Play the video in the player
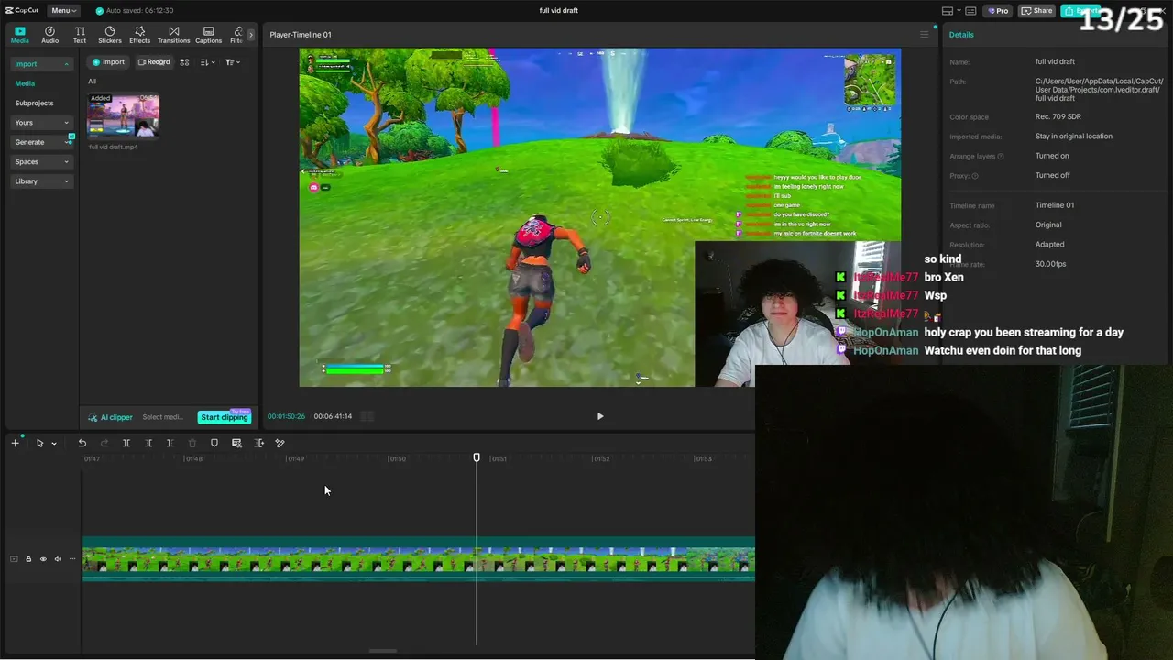Screen dimensions: 1173x660 (x=600, y=416)
